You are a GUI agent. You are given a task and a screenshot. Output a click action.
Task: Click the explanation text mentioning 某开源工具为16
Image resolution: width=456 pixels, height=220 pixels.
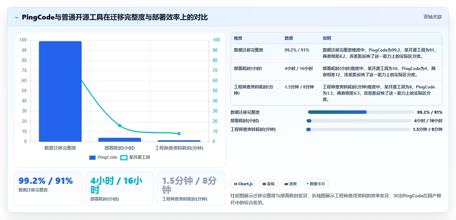379,72
